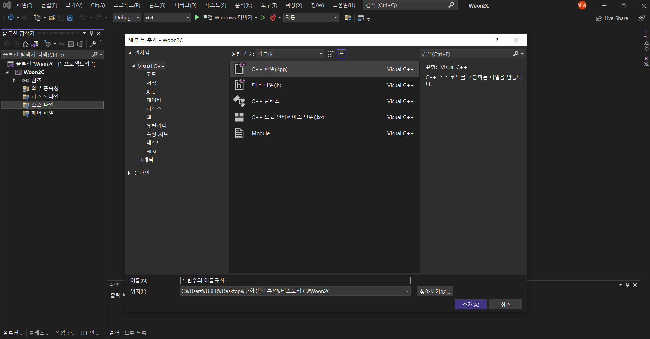Click the new project toolbar icon

point(38,18)
